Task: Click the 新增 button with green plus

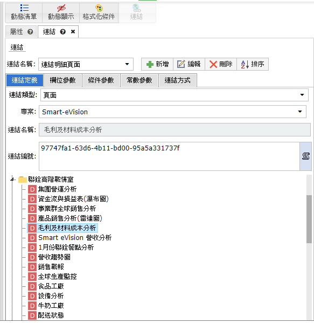Action: (x=157, y=64)
